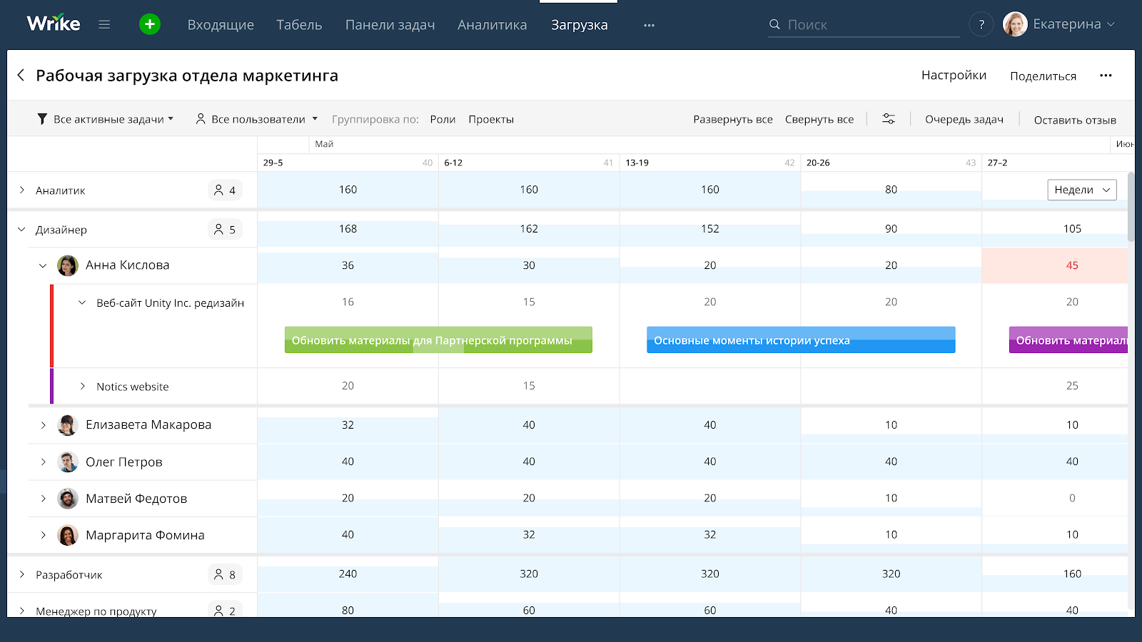
Task: Collapse the Дизайнер role group
Action: click(21, 230)
